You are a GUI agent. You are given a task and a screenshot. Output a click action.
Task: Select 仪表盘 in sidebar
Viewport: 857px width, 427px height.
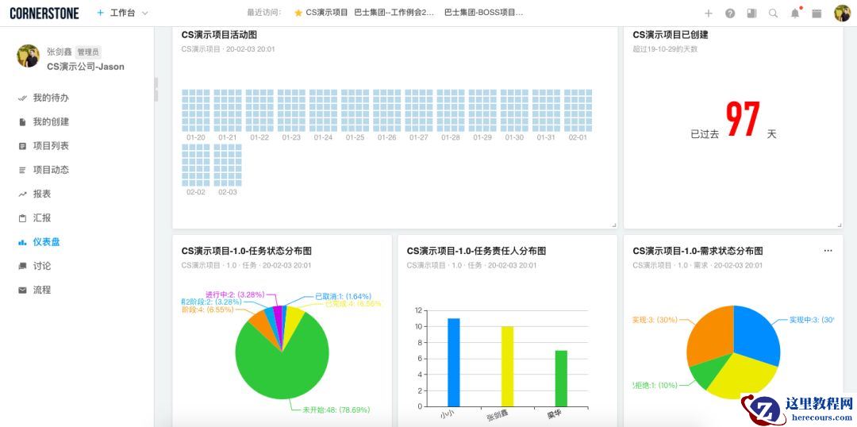point(47,241)
